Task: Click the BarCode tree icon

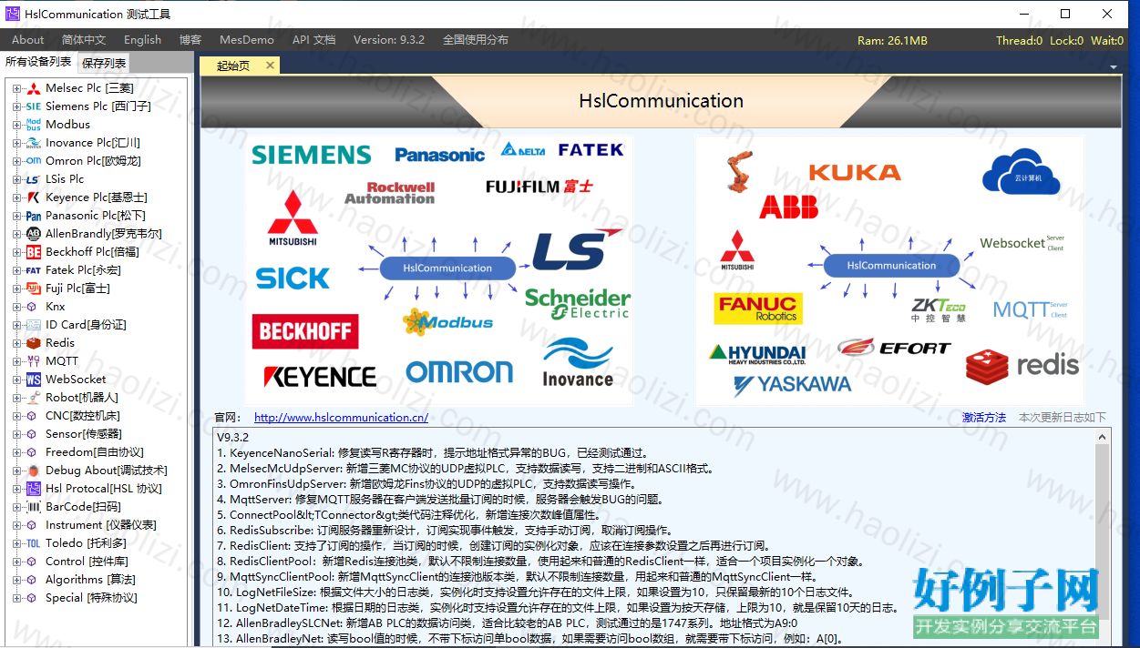Action: point(33,507)
